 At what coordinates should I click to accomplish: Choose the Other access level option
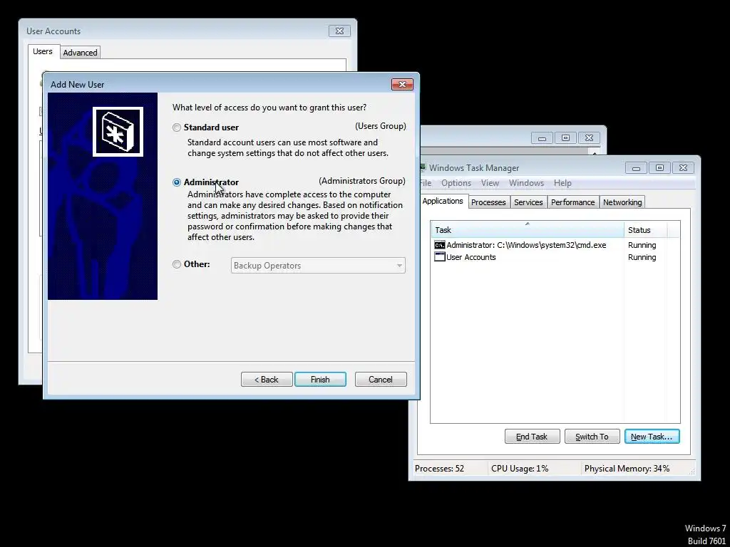point(177,264)
